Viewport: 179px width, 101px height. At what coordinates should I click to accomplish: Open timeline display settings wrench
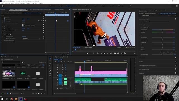point(68,61)
